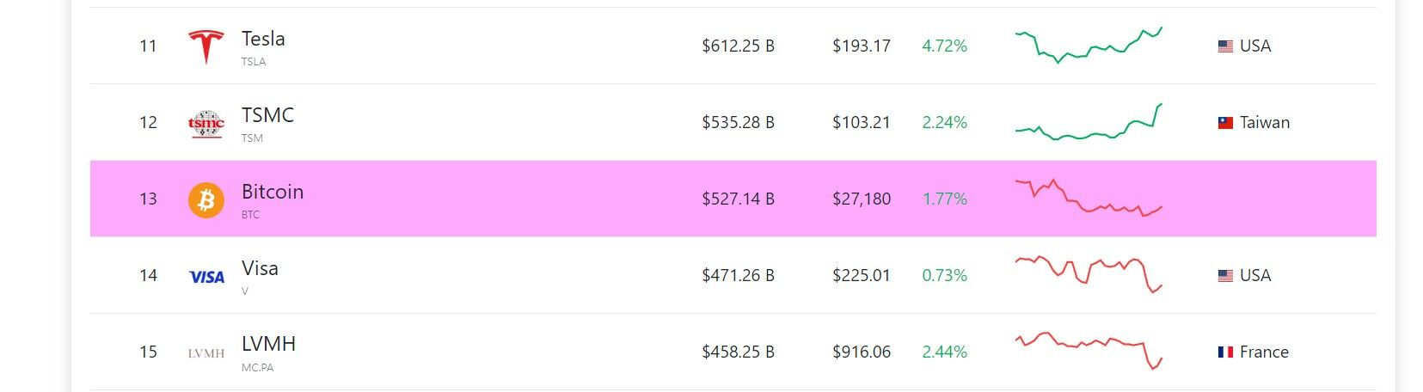Viewport: 1423px width, 392px height.
Task: Click the Tesla logo icon
Action: coord(206,46)
